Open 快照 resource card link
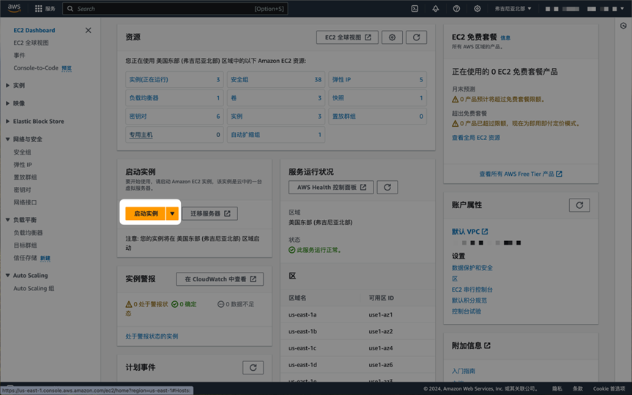Image resolution: width=632 pixels, height=395 pixels. 338,98
